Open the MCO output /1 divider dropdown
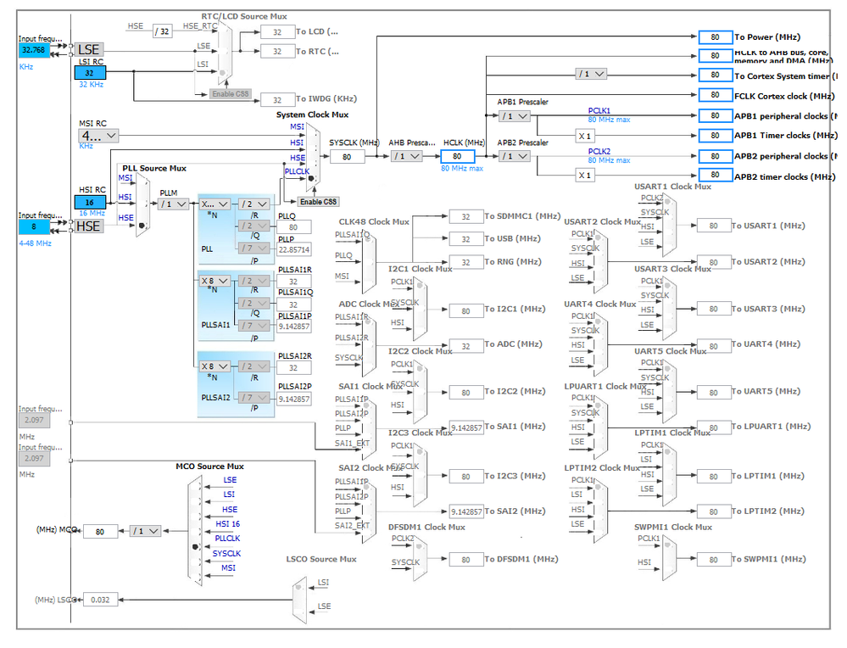Viewport: 847px width, 648px height. coord(146,531)
